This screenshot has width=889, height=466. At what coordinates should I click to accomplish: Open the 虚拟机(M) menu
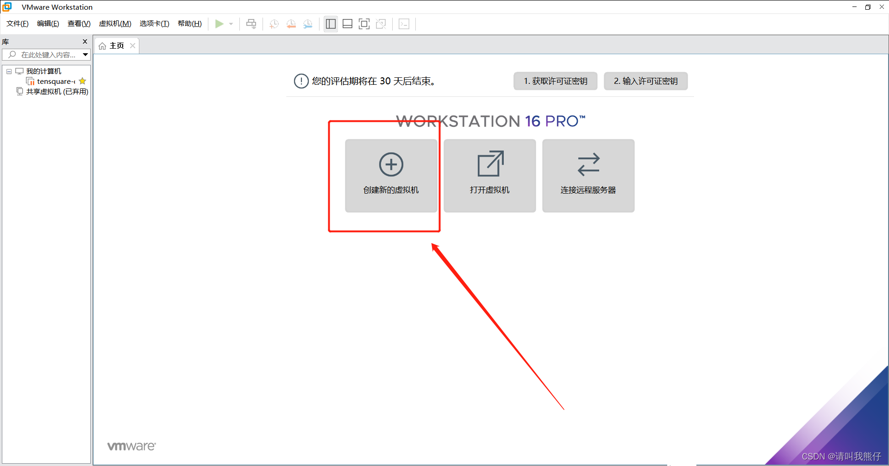pyautogui.click(x=115, y=24)
